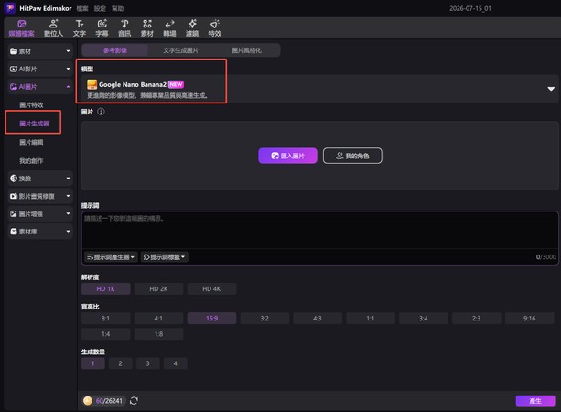The image size is (561, 412).
Task: Open the 數位人 digital human tool
Action: point(53,28)
